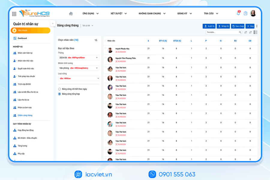Go to the home icon
Screen dimensions: 270x180
click(x=71, y=13)
